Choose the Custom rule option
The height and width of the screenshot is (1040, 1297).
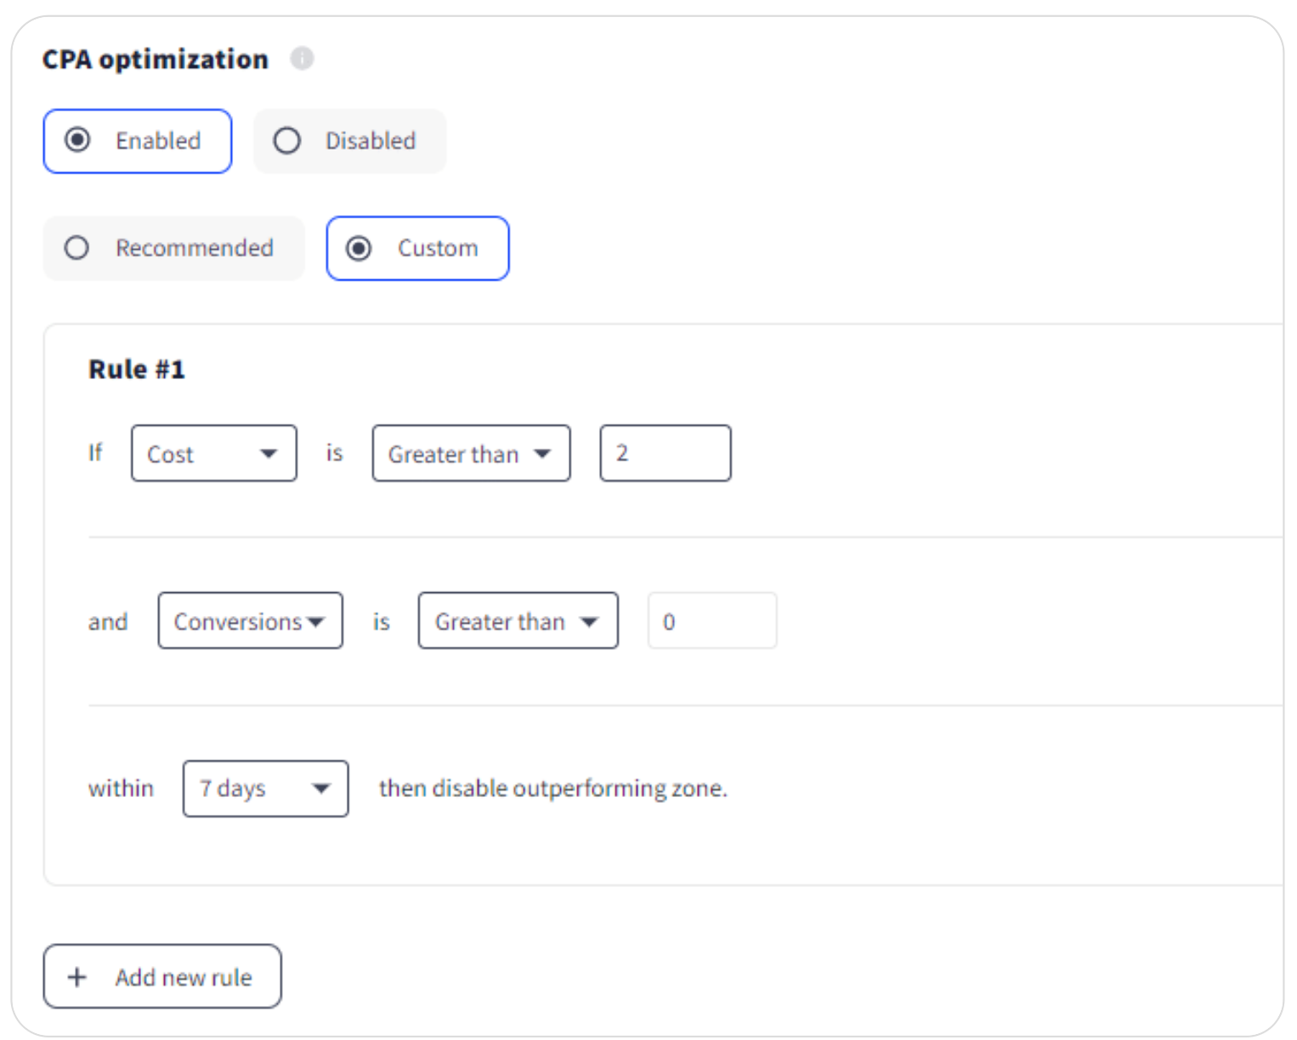[359, 248]
